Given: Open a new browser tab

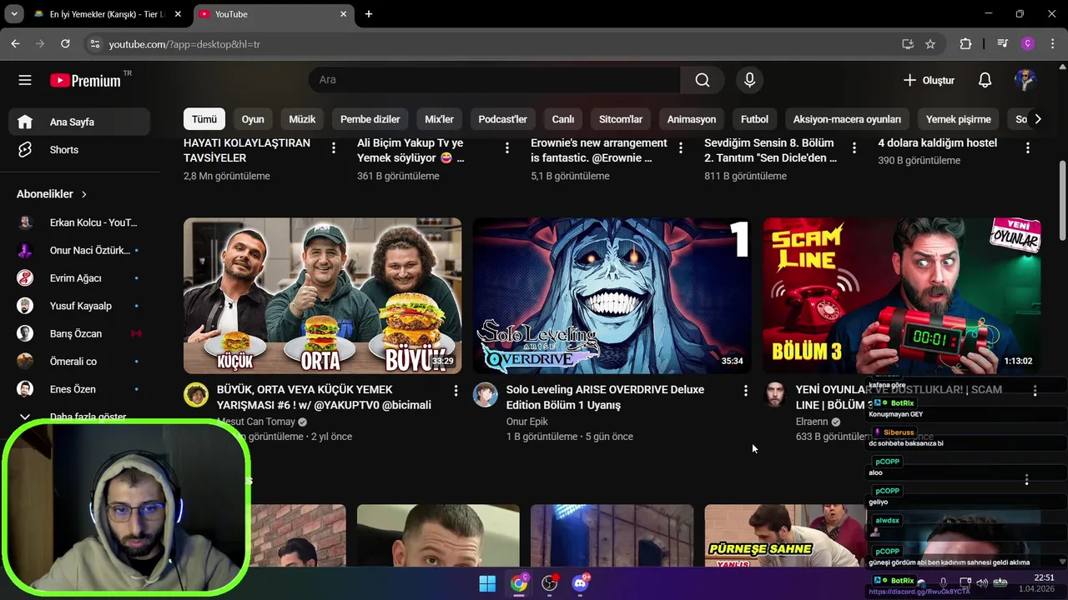Looking at the screenshot, I should pos(369,14).
